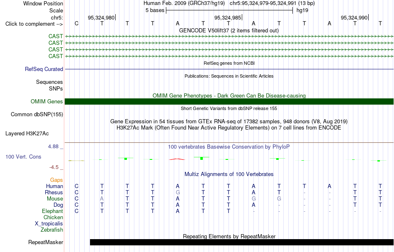Click the Human species label
The height and width of the screenshot is (252, 394).
click(54, 186)
